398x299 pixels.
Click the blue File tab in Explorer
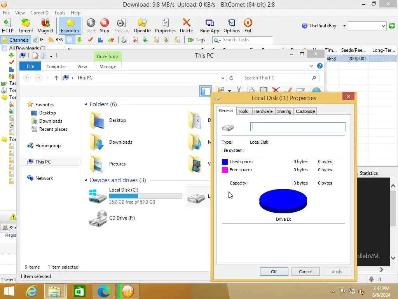[30, 66]
